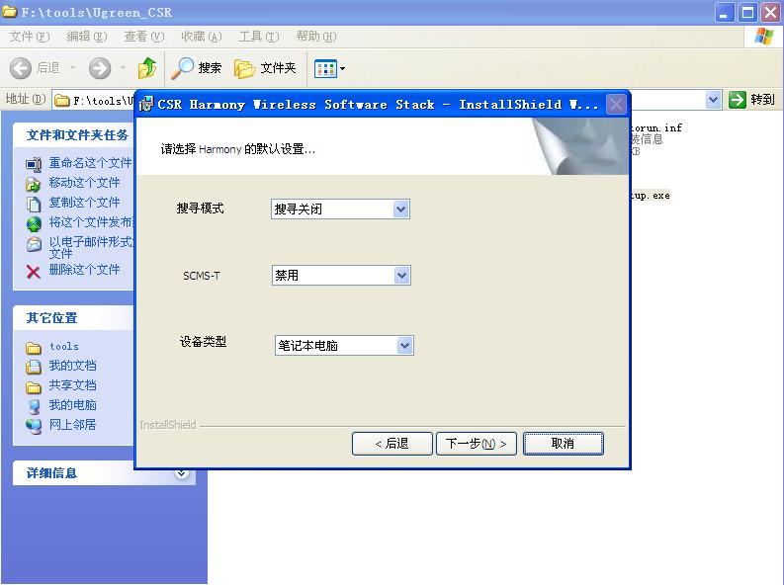Viewport: 784px width, 585px height.
Task: Select the setup.exe file in Explorer
Action: tap(651, 196)
